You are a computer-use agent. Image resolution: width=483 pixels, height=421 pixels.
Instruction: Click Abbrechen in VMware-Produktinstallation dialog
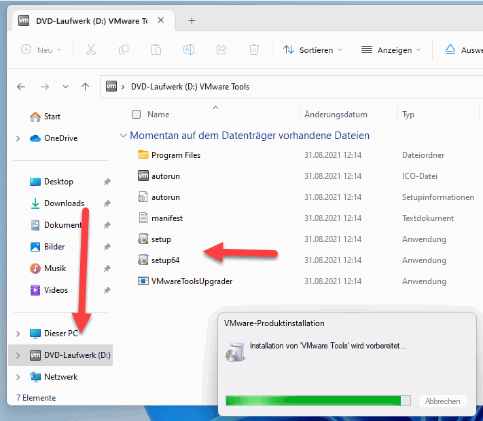point(443,401)
